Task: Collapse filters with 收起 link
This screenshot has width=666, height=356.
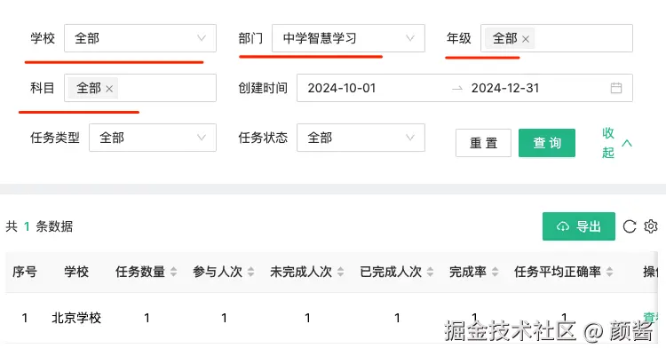Action: (x=617, y=142)
